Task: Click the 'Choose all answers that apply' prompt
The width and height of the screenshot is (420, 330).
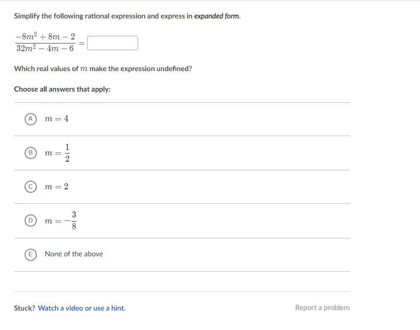Action: [62, 89]
